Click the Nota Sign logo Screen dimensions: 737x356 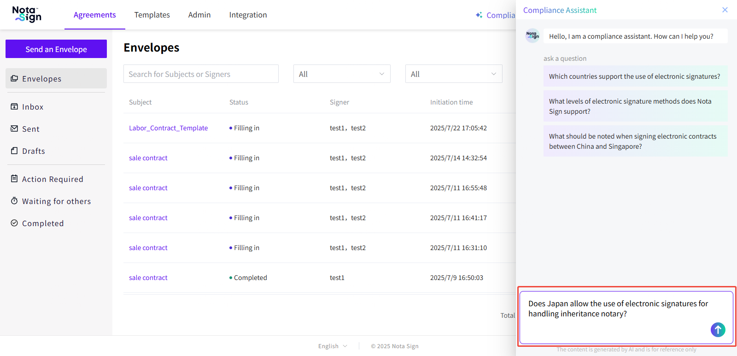click(27, 14)
